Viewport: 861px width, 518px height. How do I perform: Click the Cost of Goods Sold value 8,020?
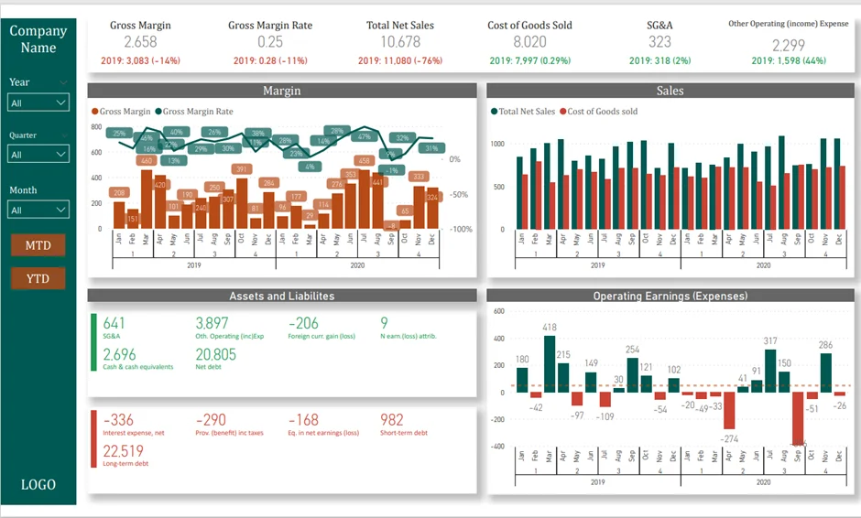coord(530,42)
